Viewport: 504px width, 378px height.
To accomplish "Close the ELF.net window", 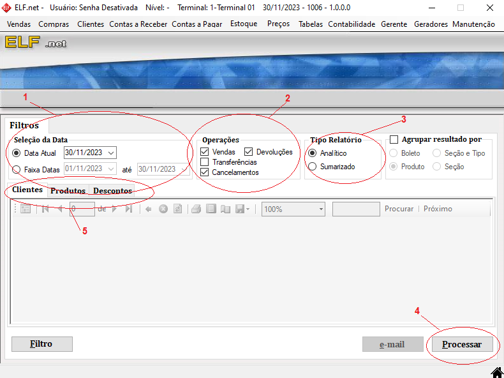I will tap(490, 8).
